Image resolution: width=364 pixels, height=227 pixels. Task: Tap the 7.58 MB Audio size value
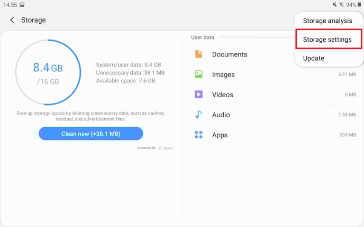347,115
